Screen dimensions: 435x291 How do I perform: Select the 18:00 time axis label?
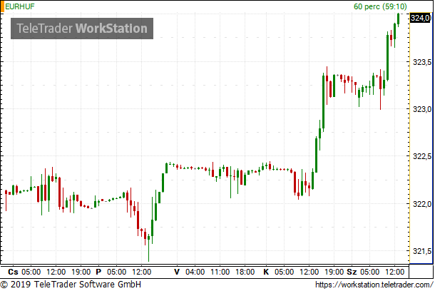[x=245, y=272]
